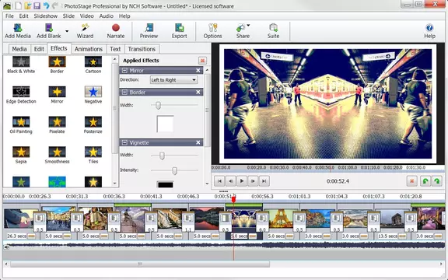Collapse the Mirror effect section
This screenshot has height=280, width=448.
pos(124,70)
